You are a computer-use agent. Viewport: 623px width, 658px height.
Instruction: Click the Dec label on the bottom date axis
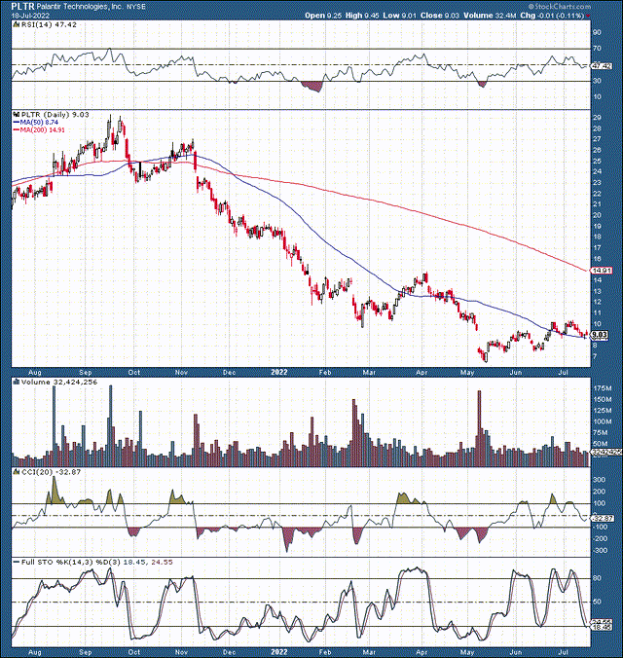coord(230,652)
